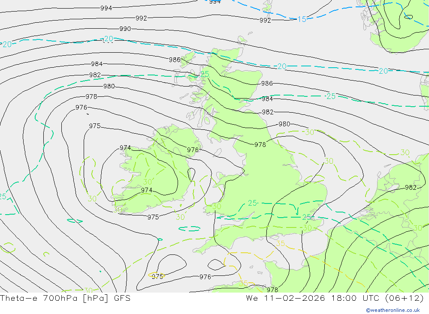429x314 pixels.
Task: Click the "We 11-02-2026" date text
Action: (x=285, y=298)
